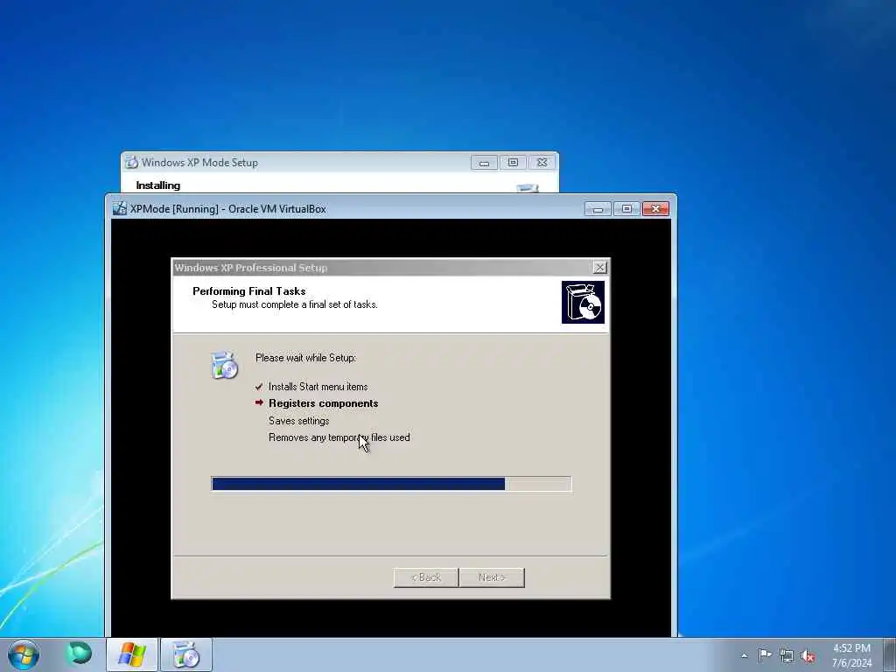Image resolution: width=896 pixels, height=672 pixels.
Task: Click the VirtualBox icon in XPMode title bar
Action: [x=119, y=208]
